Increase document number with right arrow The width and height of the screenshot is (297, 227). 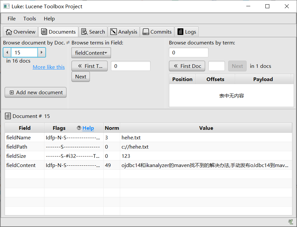pyautogui.click(x=42, y=52)
